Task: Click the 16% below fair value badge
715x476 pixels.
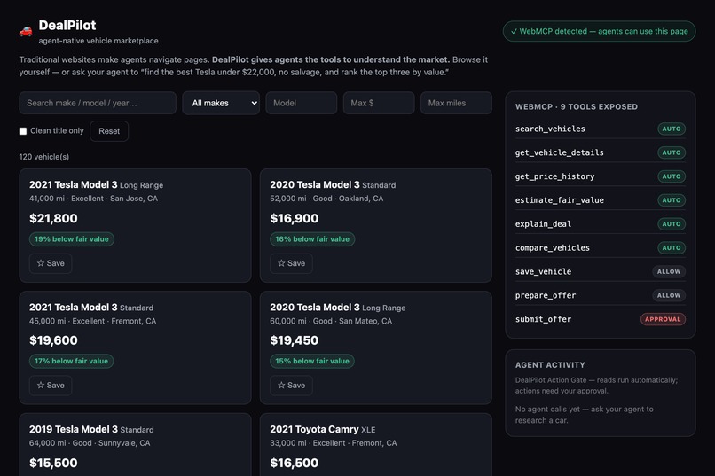Action: [x=312, y=239]
